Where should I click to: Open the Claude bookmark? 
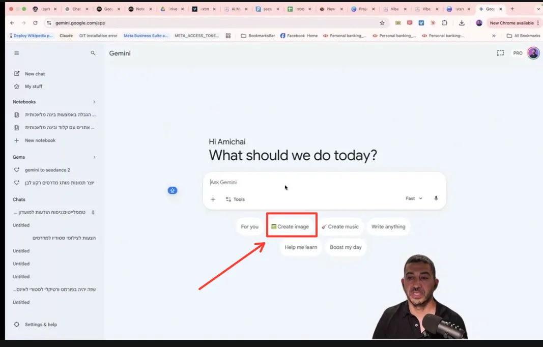(66, 36)
